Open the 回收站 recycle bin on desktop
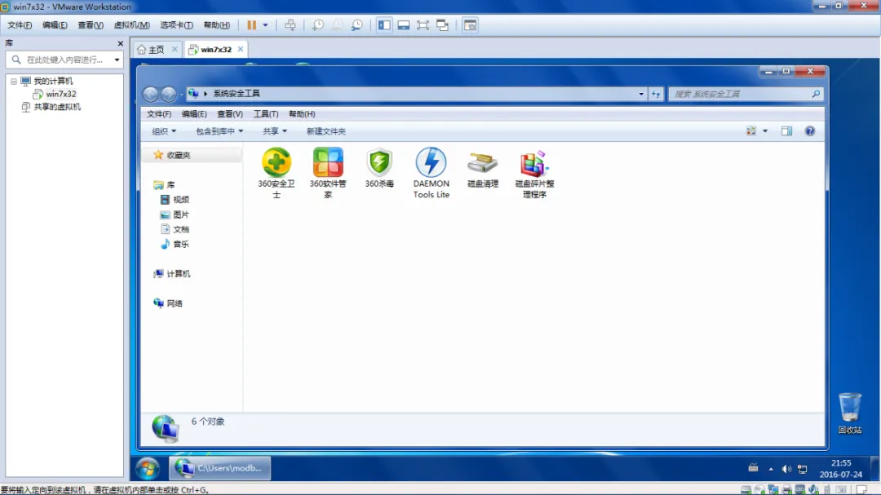Viewport: 881px width, 495px height. (x=849, y=413)
